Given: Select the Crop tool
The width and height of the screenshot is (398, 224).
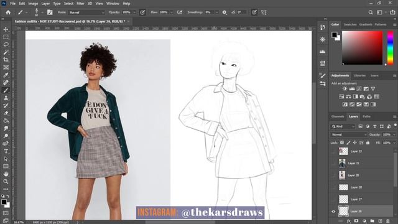Looking at the screenshot, I should [6, 60].
